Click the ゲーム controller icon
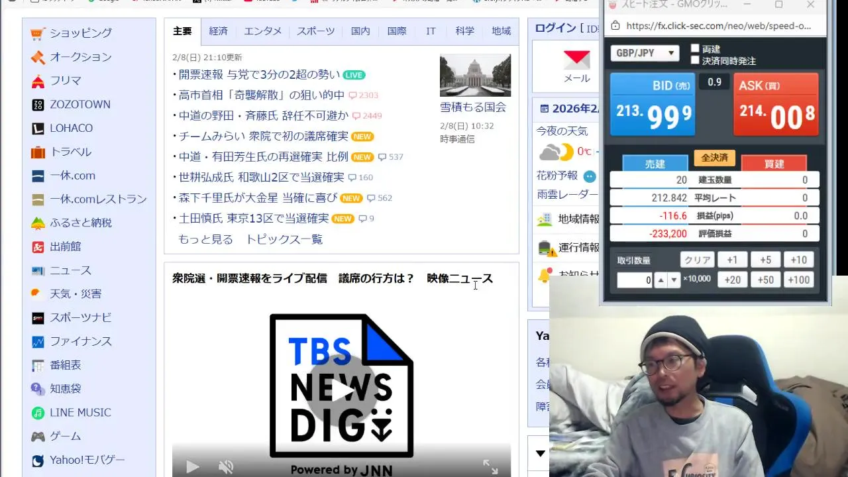 click(x=38, y=437)
